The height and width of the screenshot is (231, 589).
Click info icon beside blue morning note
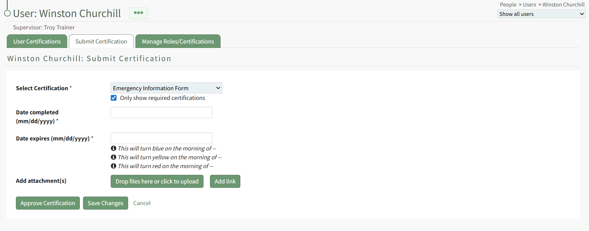pyautogui.click(x=113, y=148)
